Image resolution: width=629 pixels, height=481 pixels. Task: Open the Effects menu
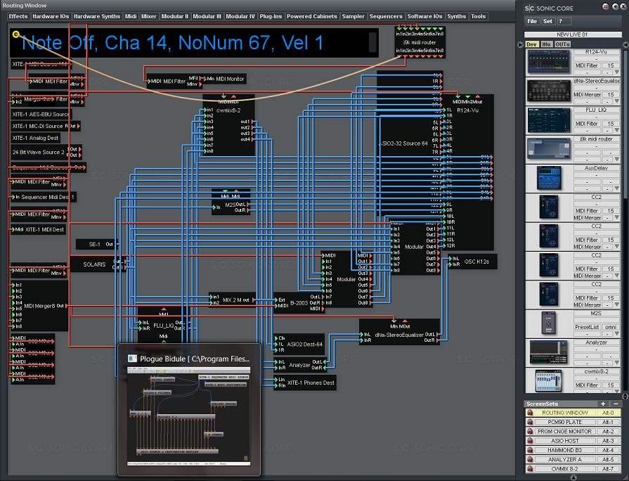point(18,16)
